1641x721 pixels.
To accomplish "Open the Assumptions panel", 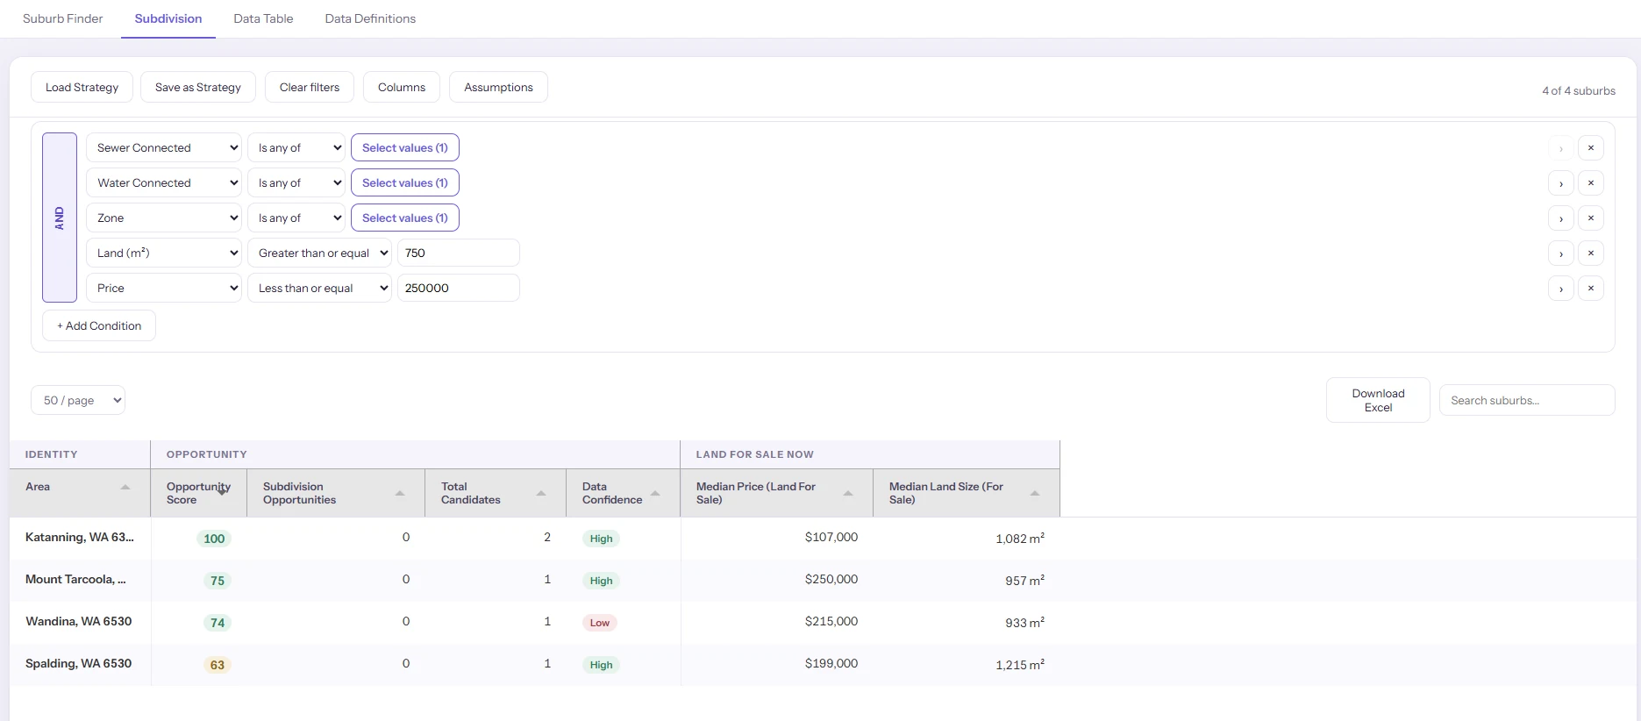I will (498, 87).
